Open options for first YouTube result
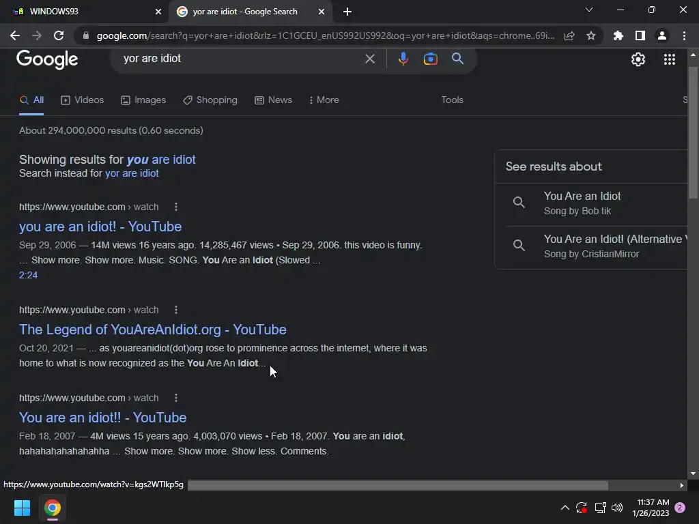Image resolution: width=699 pixels, height=524 pixels. 176,207
